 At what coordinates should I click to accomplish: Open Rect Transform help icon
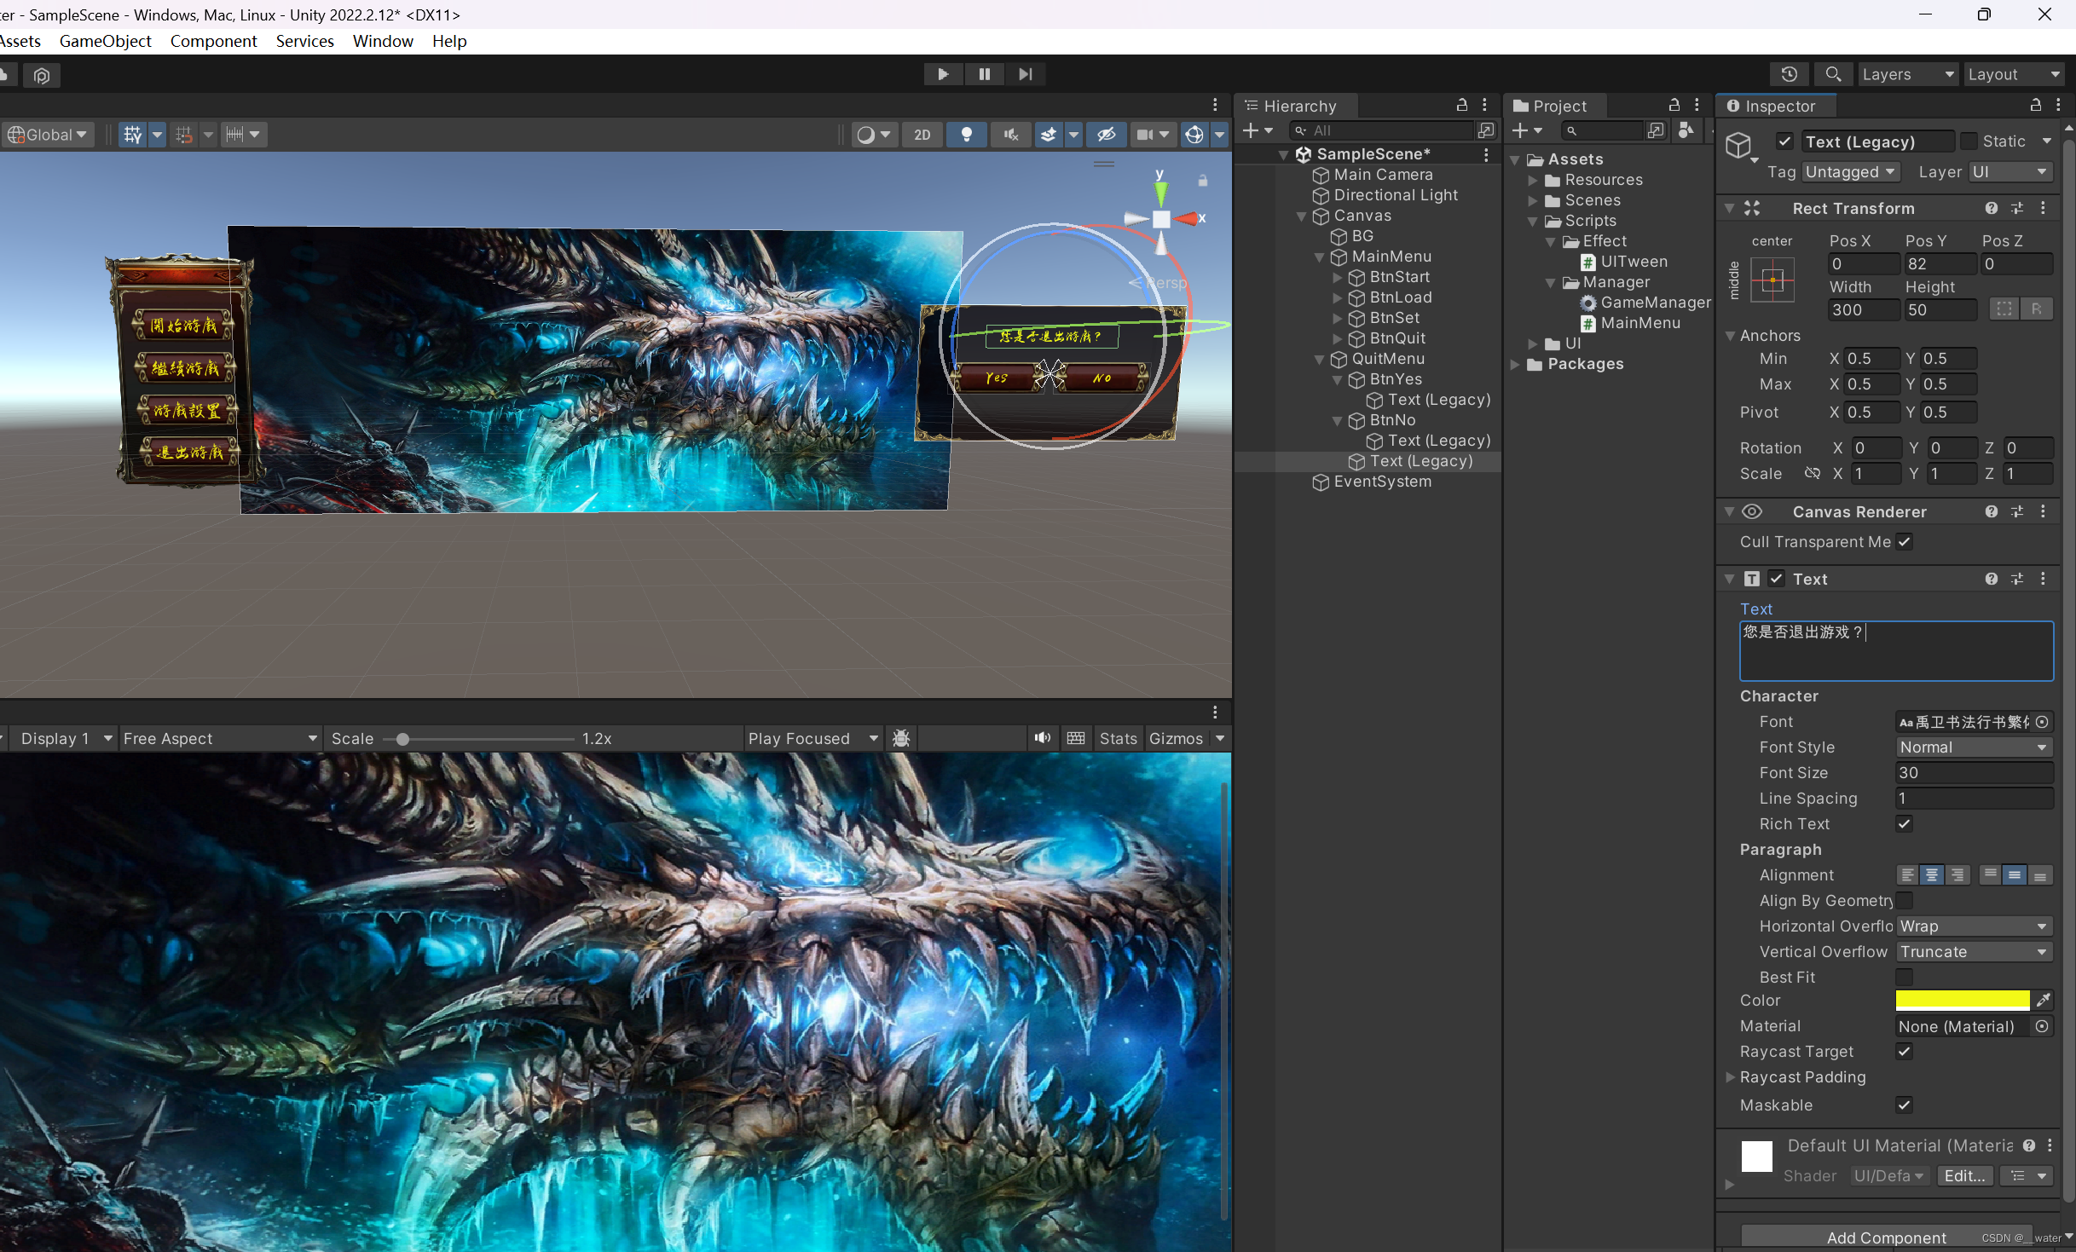tap(1991, 208)
